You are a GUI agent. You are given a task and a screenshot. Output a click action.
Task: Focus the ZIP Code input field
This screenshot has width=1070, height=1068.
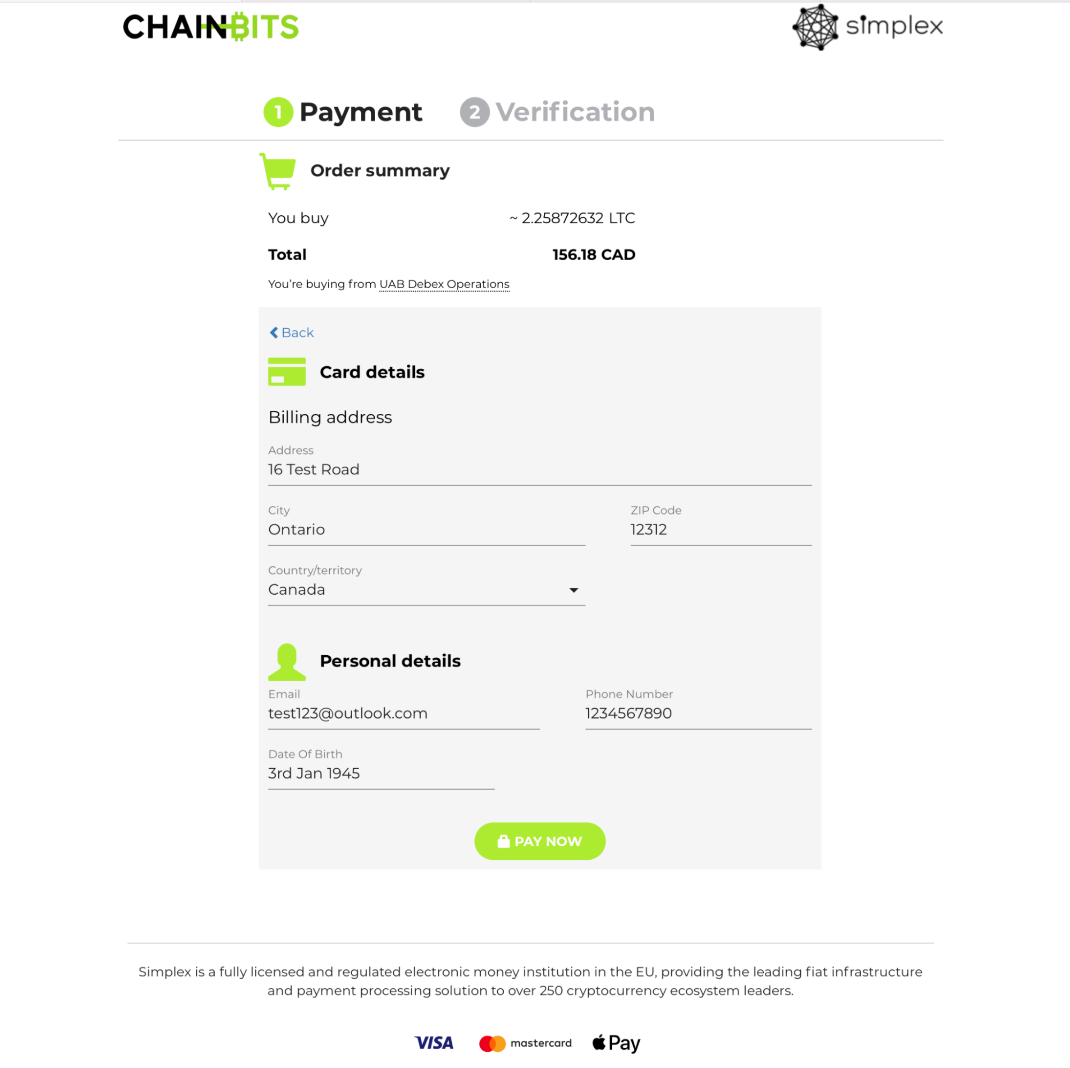tap(721, 529)
